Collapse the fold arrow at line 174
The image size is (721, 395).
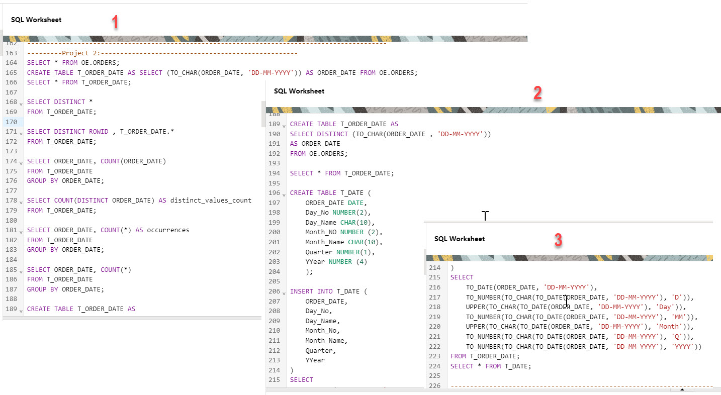click(20, 161)
